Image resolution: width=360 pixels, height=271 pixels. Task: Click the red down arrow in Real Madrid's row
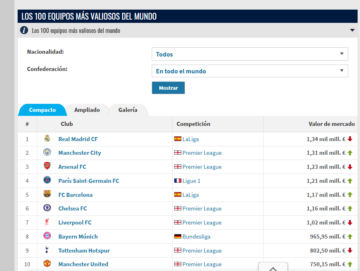350,139
